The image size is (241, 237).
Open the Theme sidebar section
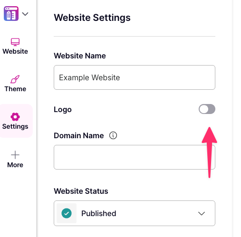pyautogui.click(x=15, y=89)
